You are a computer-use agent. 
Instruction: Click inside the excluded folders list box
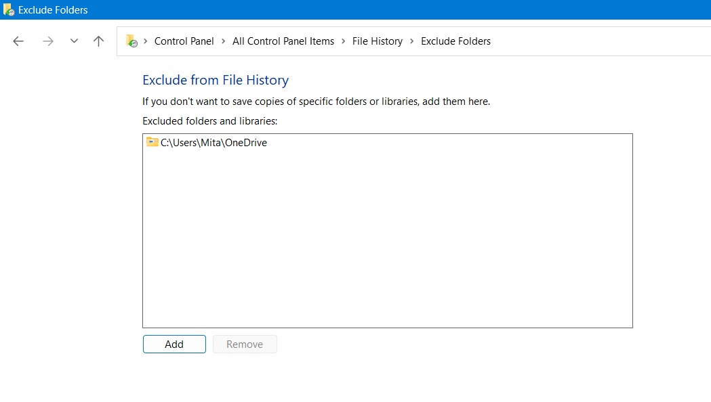tap(387, 237)
